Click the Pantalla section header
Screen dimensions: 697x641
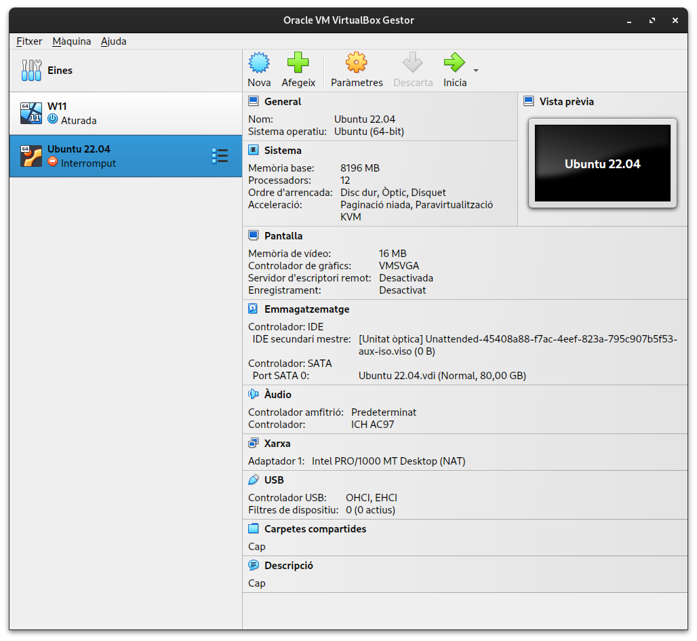click(x=283, y=236)
